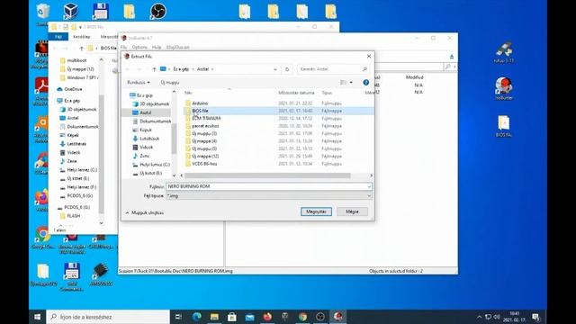Open the file type *.img dropdown
The height and width of the screenshot is (324, 576).
click(269, 196)
